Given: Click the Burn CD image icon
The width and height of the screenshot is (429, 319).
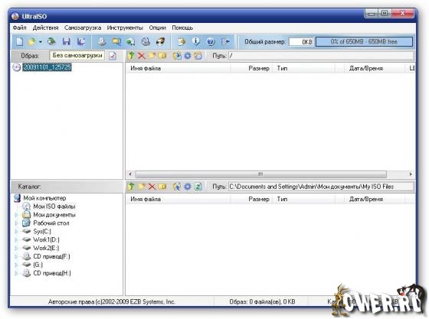Looking at the screenshot, I should 160,41.
